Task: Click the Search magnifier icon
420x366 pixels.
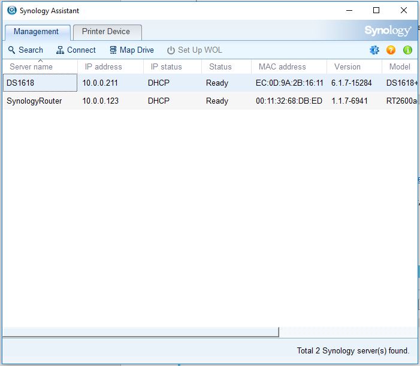Action: [11, 50]
